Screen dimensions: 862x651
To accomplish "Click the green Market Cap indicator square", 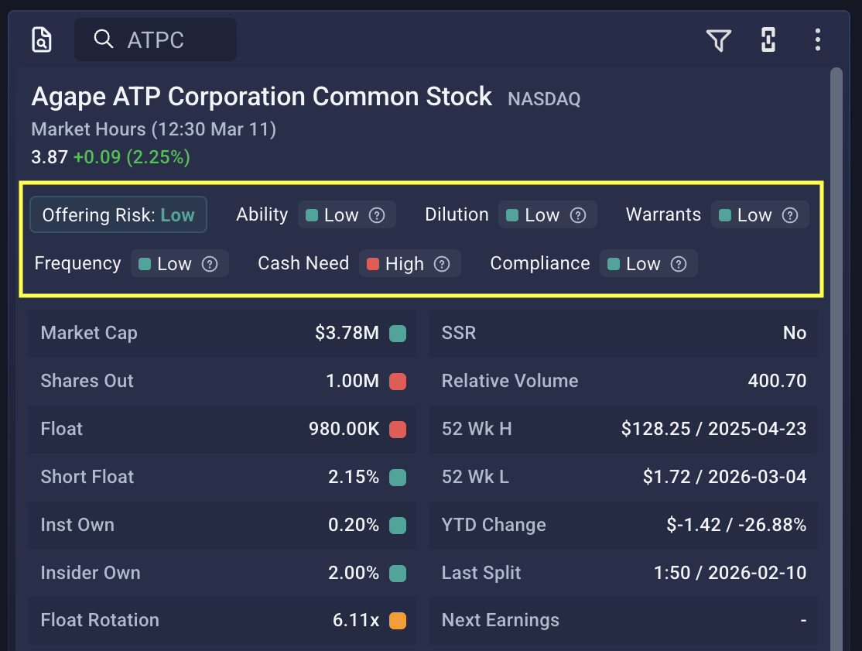I will pyautogui.click(x=398, y=334).
